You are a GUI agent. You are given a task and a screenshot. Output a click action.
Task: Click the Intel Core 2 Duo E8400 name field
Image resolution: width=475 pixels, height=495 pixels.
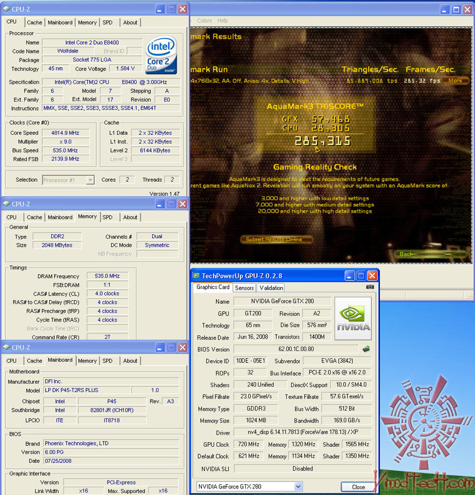[92, 42]
